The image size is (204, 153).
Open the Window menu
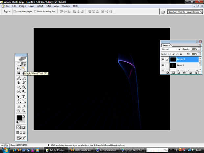tap(66, 6)
